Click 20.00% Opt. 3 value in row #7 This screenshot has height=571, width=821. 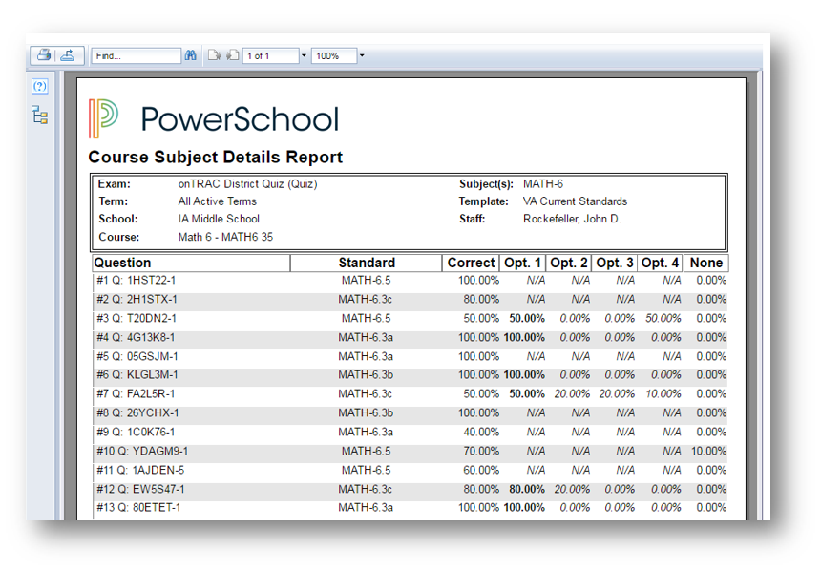pyautogui.click(x=617, y=394)
